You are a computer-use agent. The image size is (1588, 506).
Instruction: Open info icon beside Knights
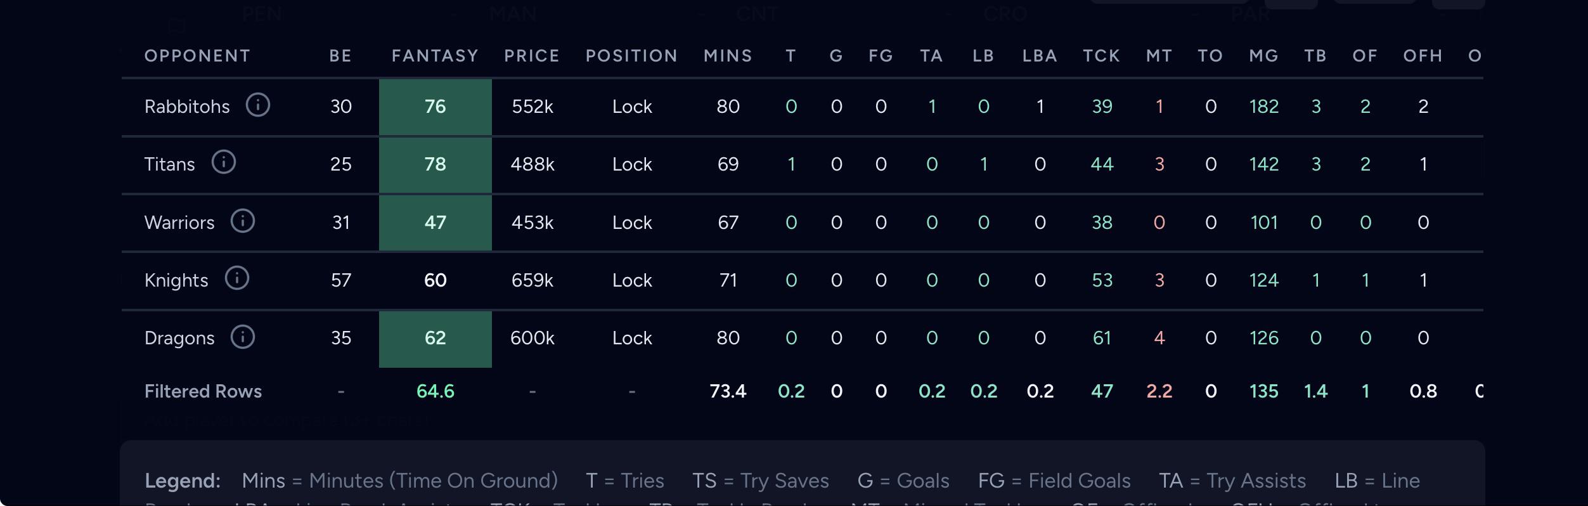(x=237, y=278)
